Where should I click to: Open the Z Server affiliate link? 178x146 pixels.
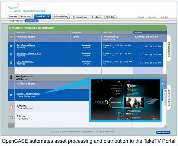pyautogui.click(x=21, y=116)
